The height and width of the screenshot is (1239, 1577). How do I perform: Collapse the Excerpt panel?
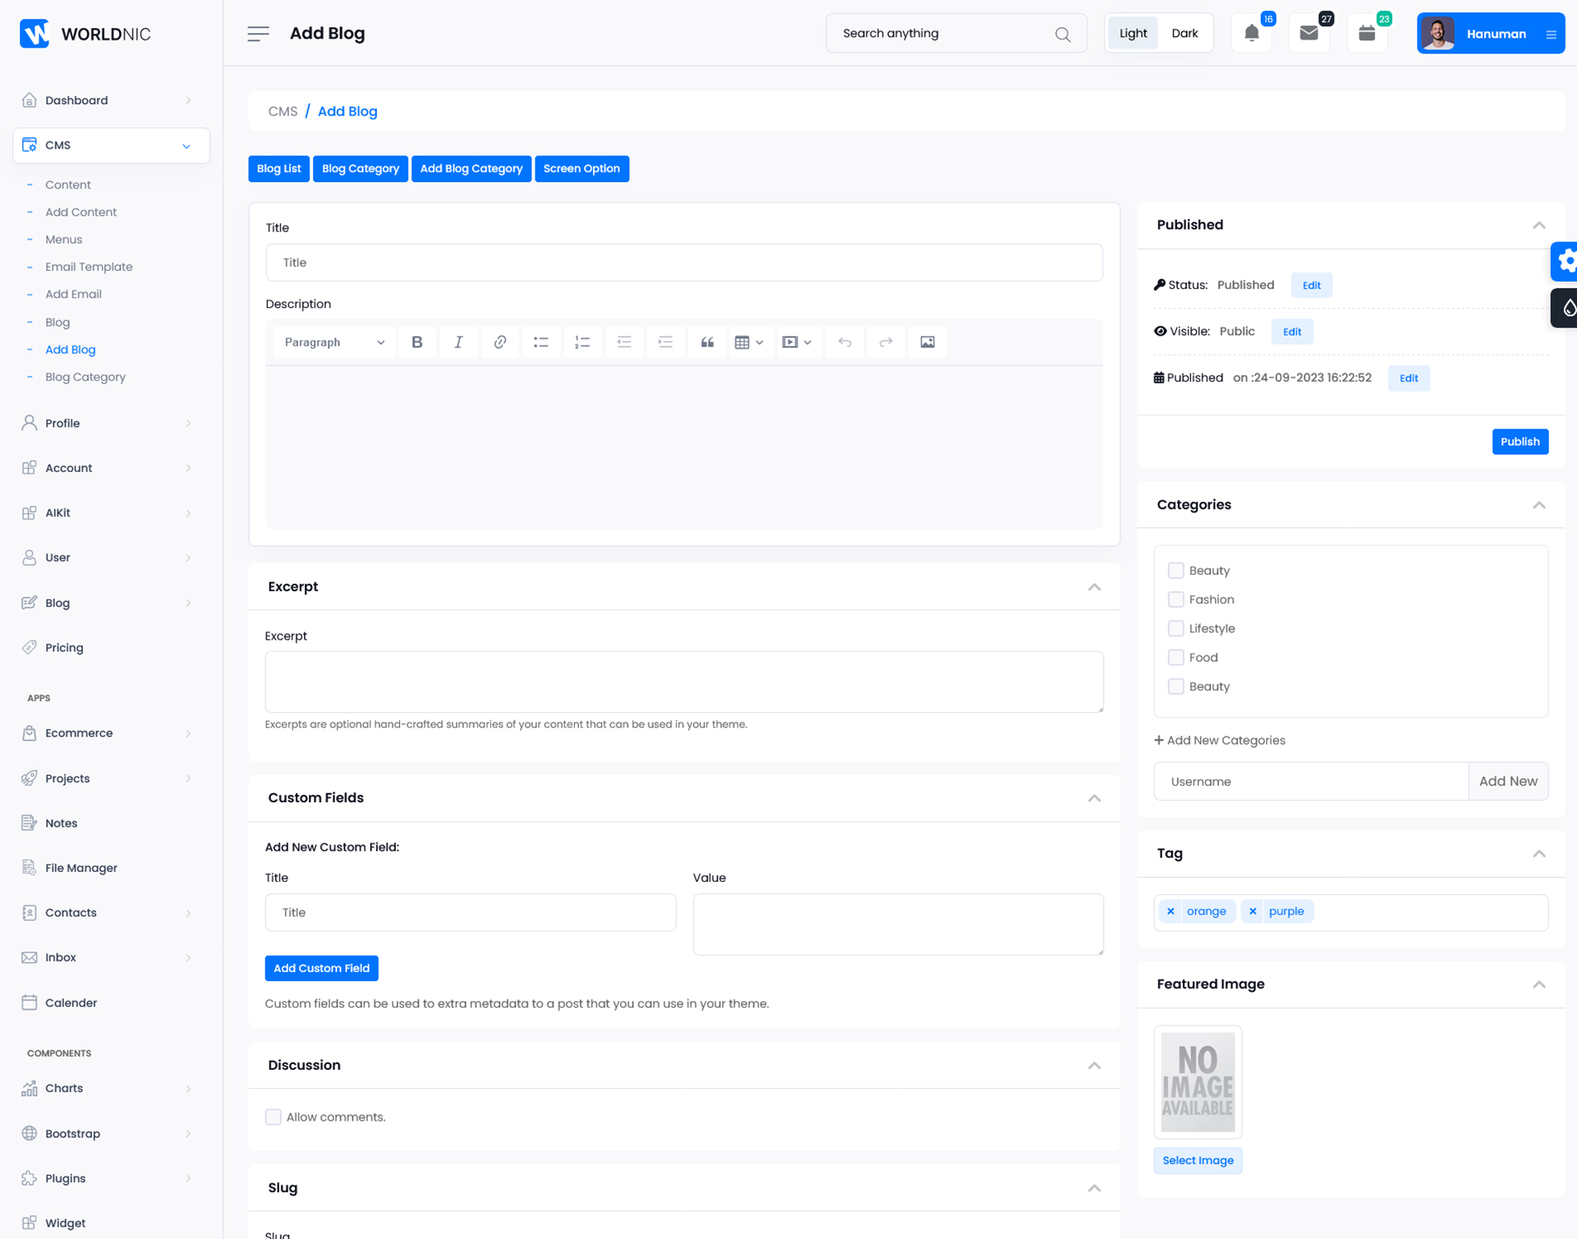[x=1094, y=587]
